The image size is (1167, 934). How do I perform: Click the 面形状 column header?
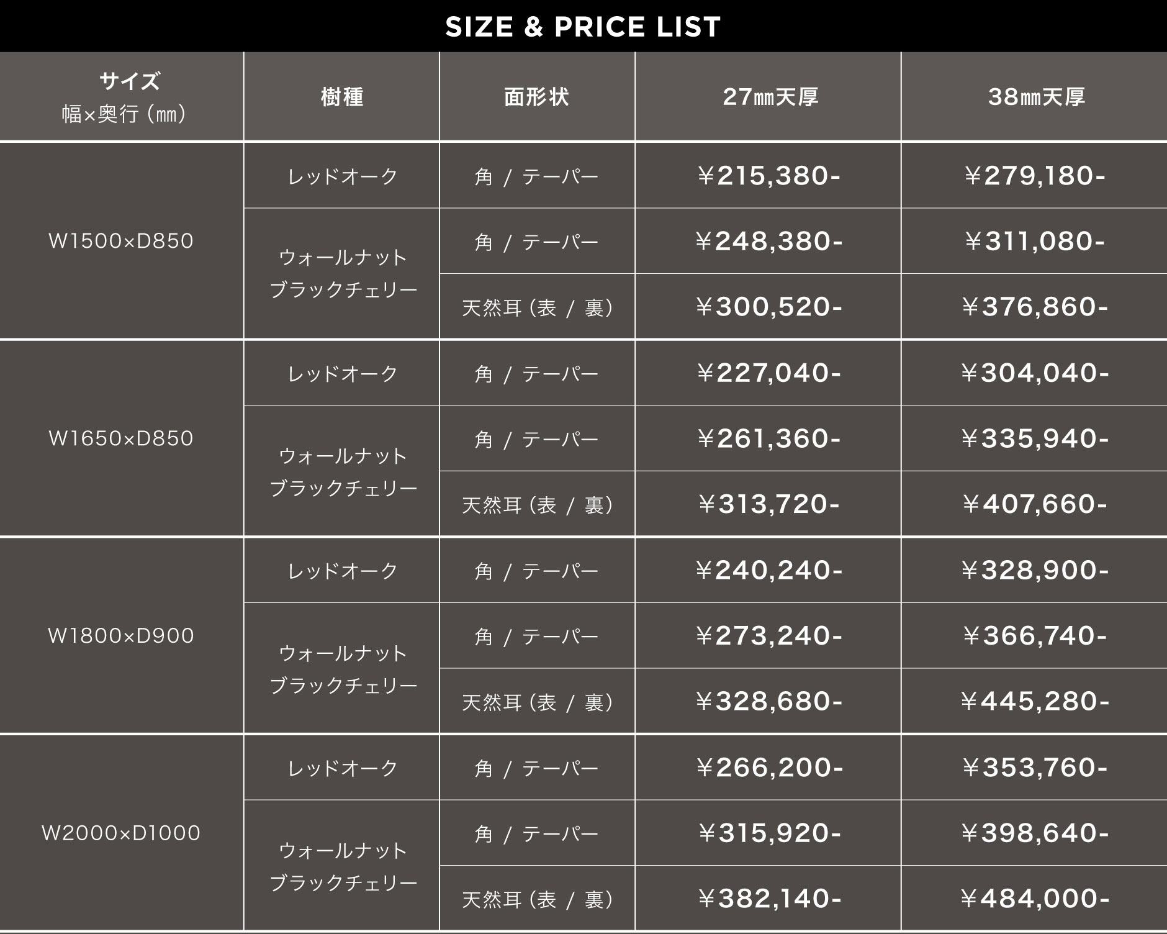[x=536, y=97]
